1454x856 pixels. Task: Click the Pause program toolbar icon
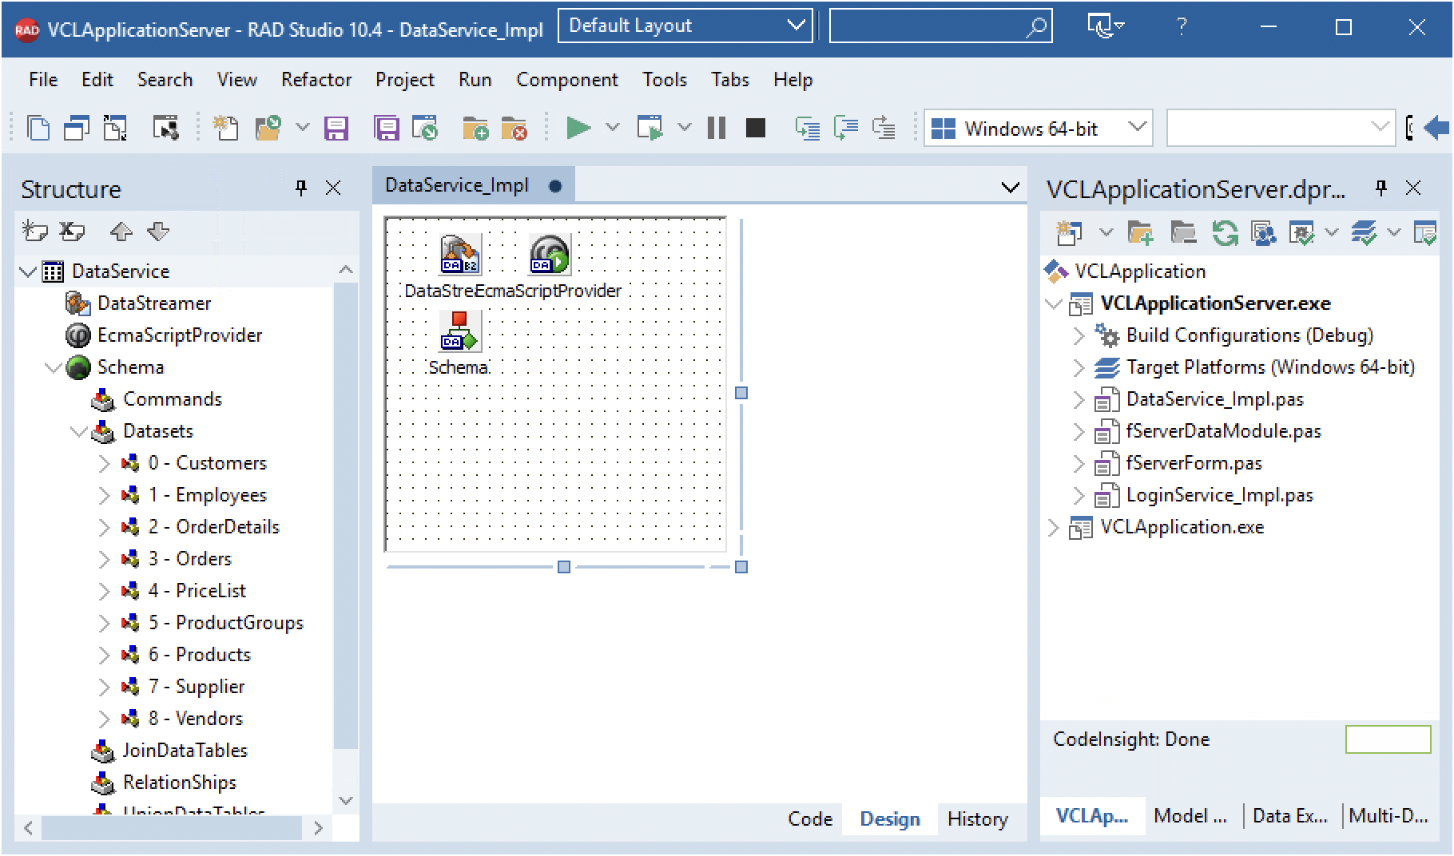(x=716, y=128)
